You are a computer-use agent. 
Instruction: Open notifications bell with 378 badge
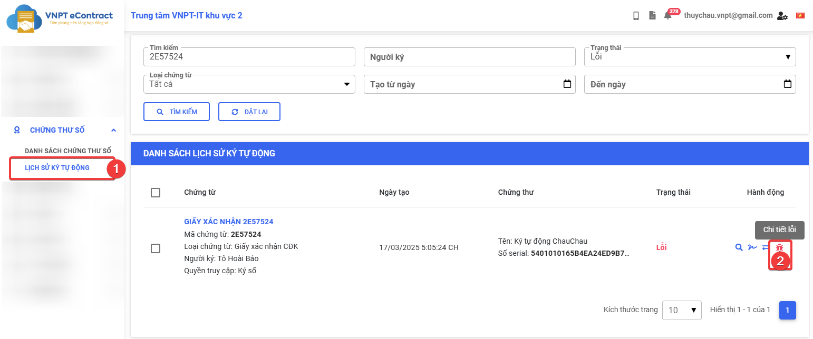669,15
